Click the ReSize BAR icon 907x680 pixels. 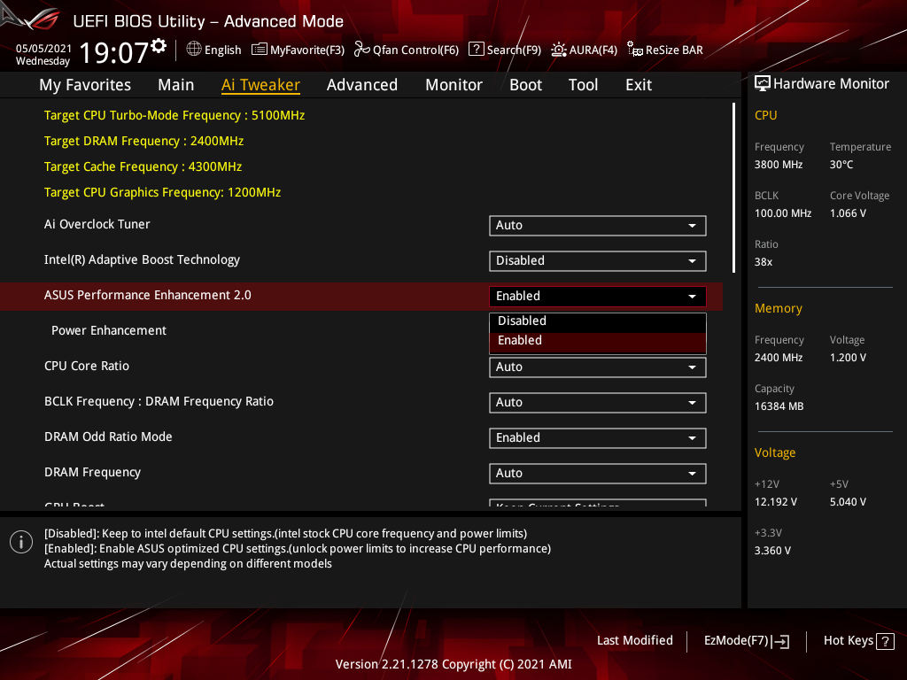click(634, 50)
